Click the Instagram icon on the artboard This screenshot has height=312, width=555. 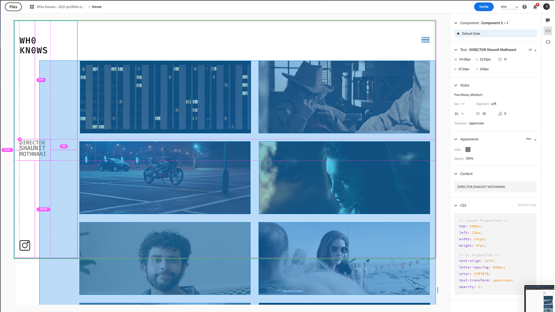25,245
